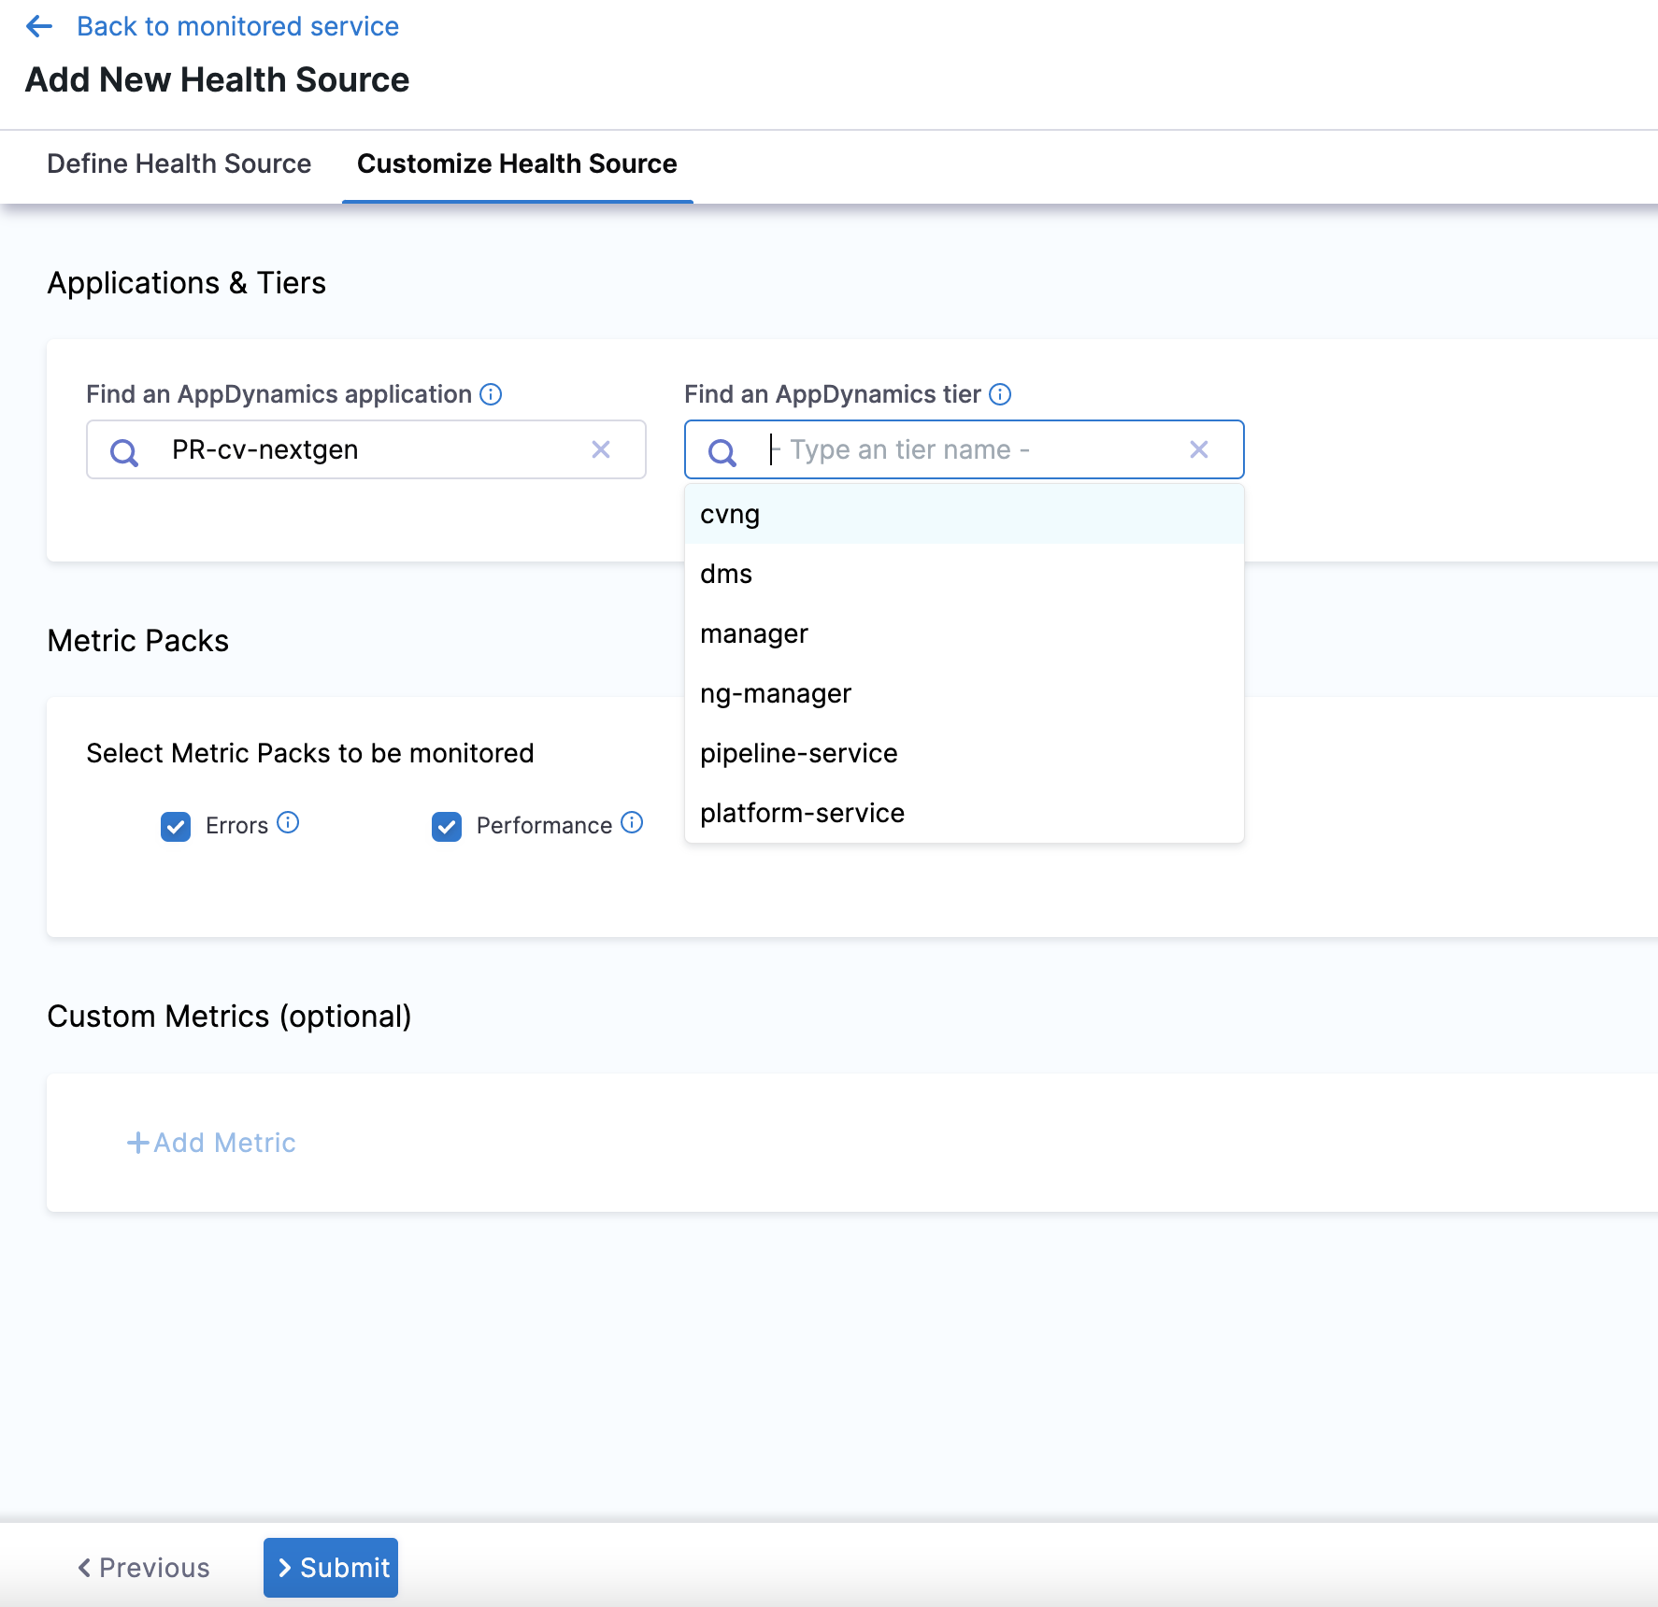Uncheck the Errors metric pack

[176, 826]
